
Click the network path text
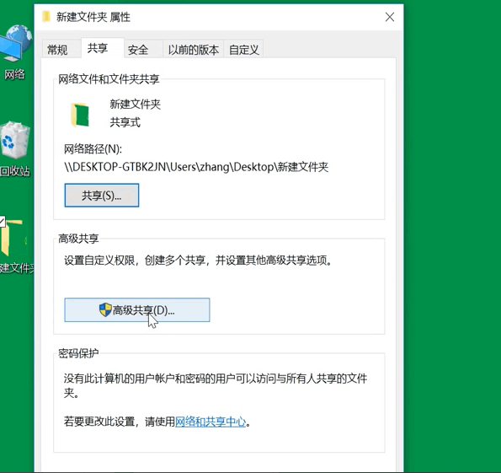[x=196, y=167]
